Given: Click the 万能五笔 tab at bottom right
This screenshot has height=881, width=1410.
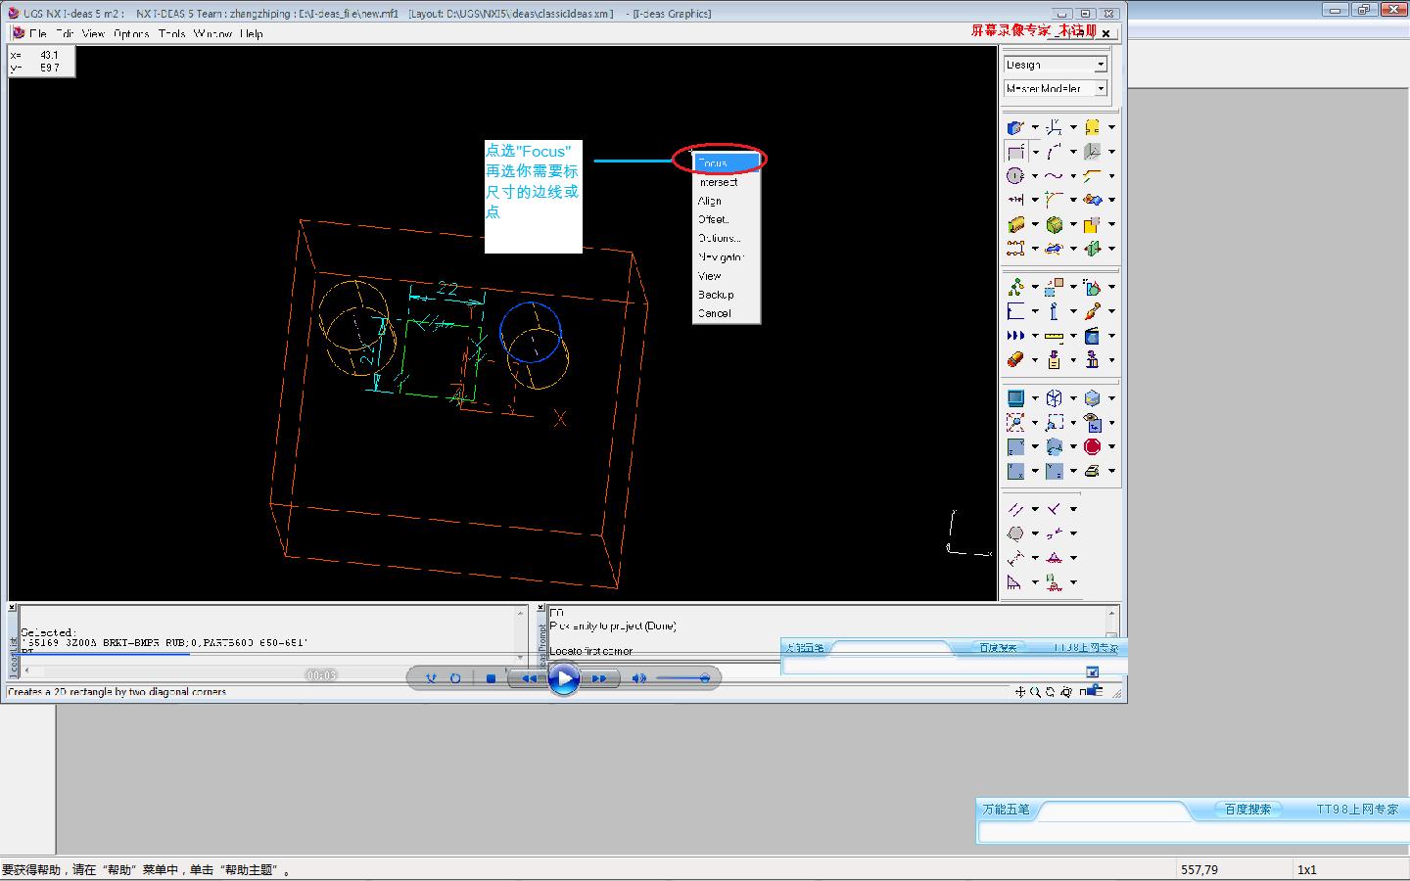Looking at the screenshot, I should [1006, 810].
